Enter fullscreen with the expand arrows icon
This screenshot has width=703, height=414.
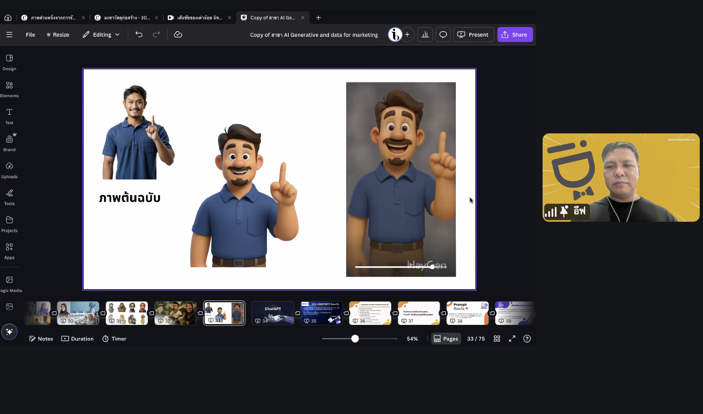512,339
